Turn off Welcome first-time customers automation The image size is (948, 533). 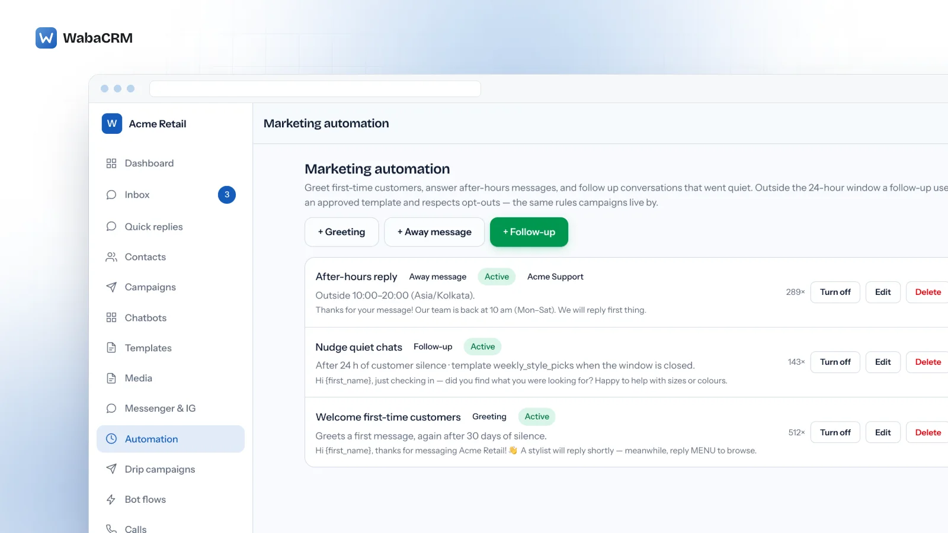(835, 432)
